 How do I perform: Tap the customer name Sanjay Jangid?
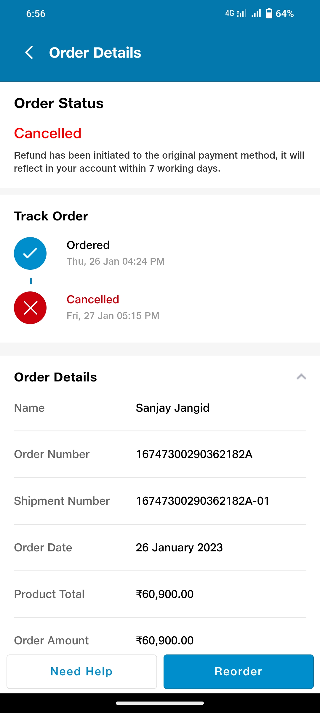click(x=172, y=408)
